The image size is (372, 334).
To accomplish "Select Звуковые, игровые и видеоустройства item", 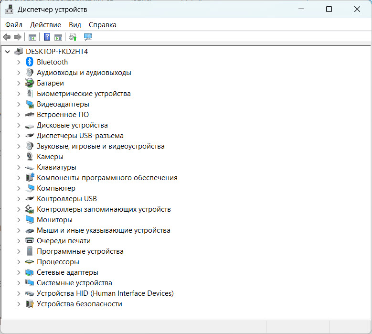I will 100,146.
